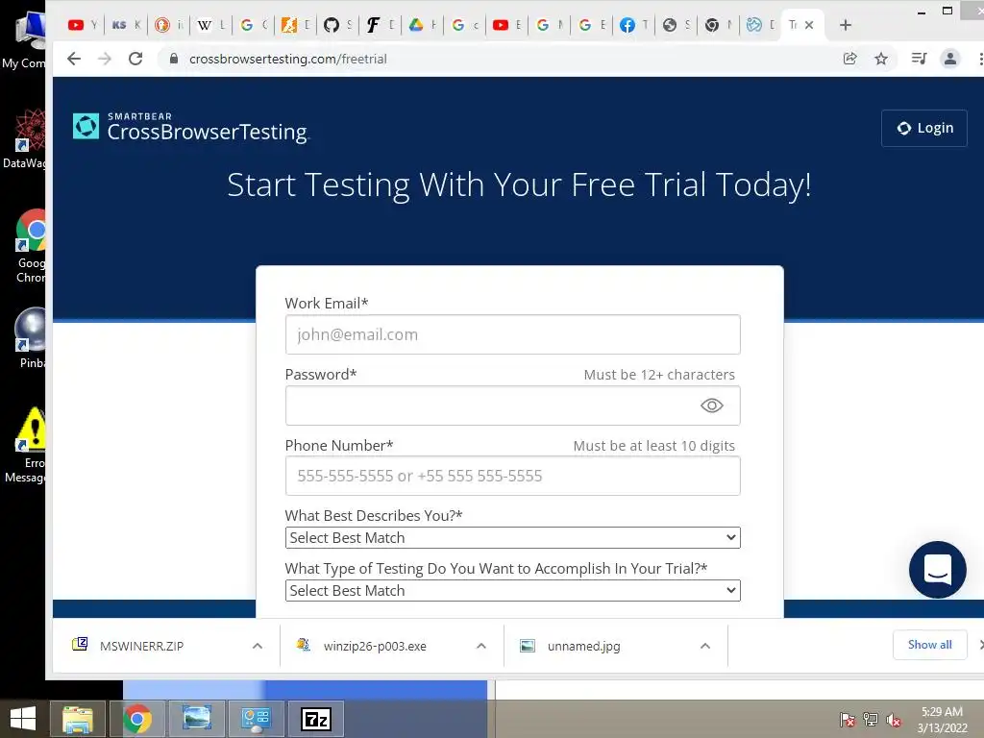Open the Windows Start menu
This screenshot has height=738, width=984.
coord(23,719)
